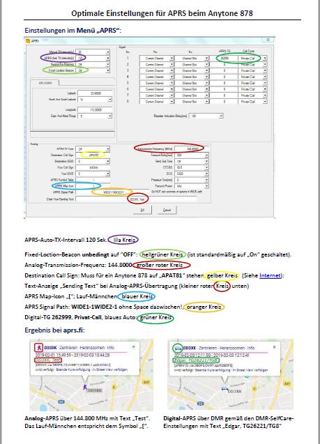Viewport: 320px width, 444px height.
Task: Open the DCS dropdown
Action: (207, 174)
